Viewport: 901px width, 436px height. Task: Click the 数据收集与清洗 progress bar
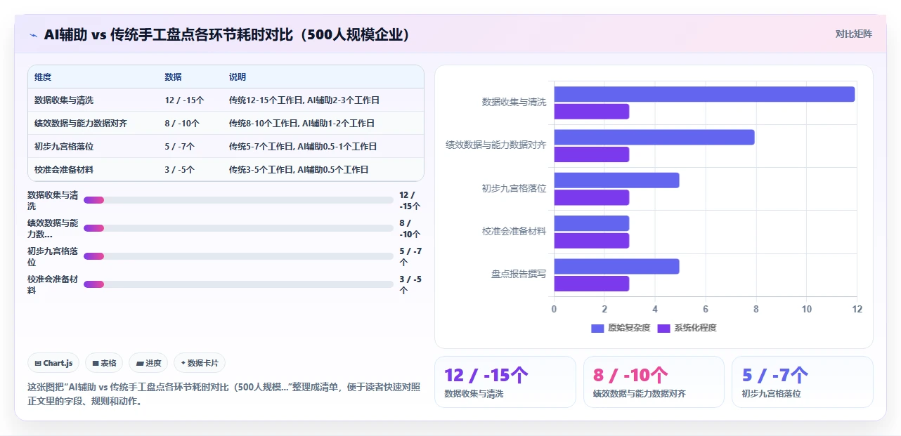[x=238, y=200]
